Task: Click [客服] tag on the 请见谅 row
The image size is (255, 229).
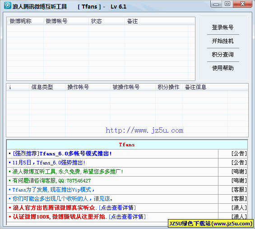Action: tap(239, 199)
